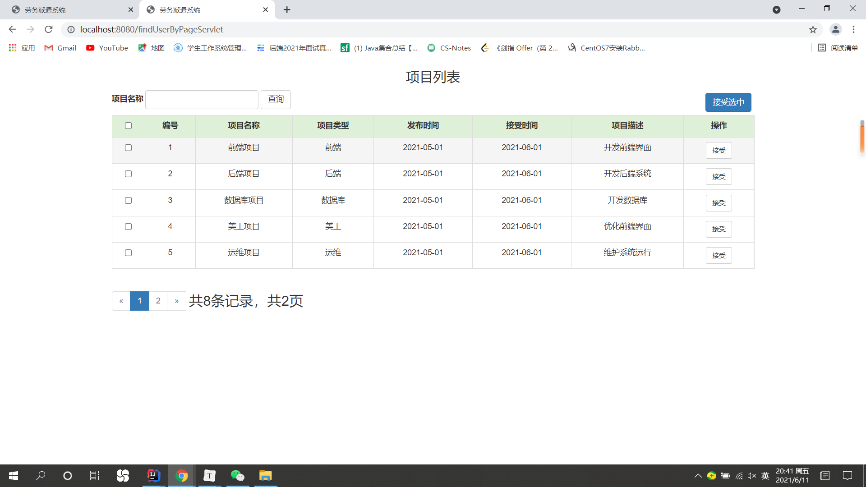Screen dimensions: 866x487
Task: Focus the 项目名称 search input
Action: pyautogui.click(x=202, y=99)
